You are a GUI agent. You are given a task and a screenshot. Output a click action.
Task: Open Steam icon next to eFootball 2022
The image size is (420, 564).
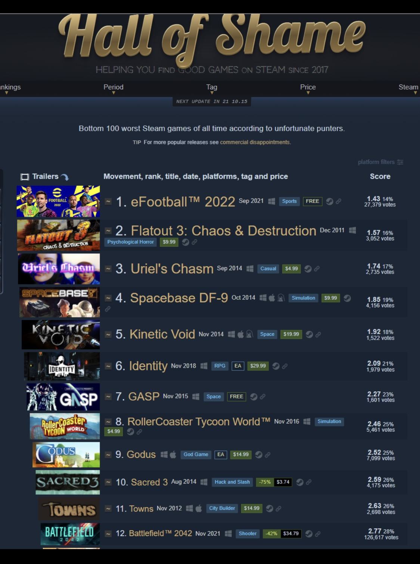point(329,201)
